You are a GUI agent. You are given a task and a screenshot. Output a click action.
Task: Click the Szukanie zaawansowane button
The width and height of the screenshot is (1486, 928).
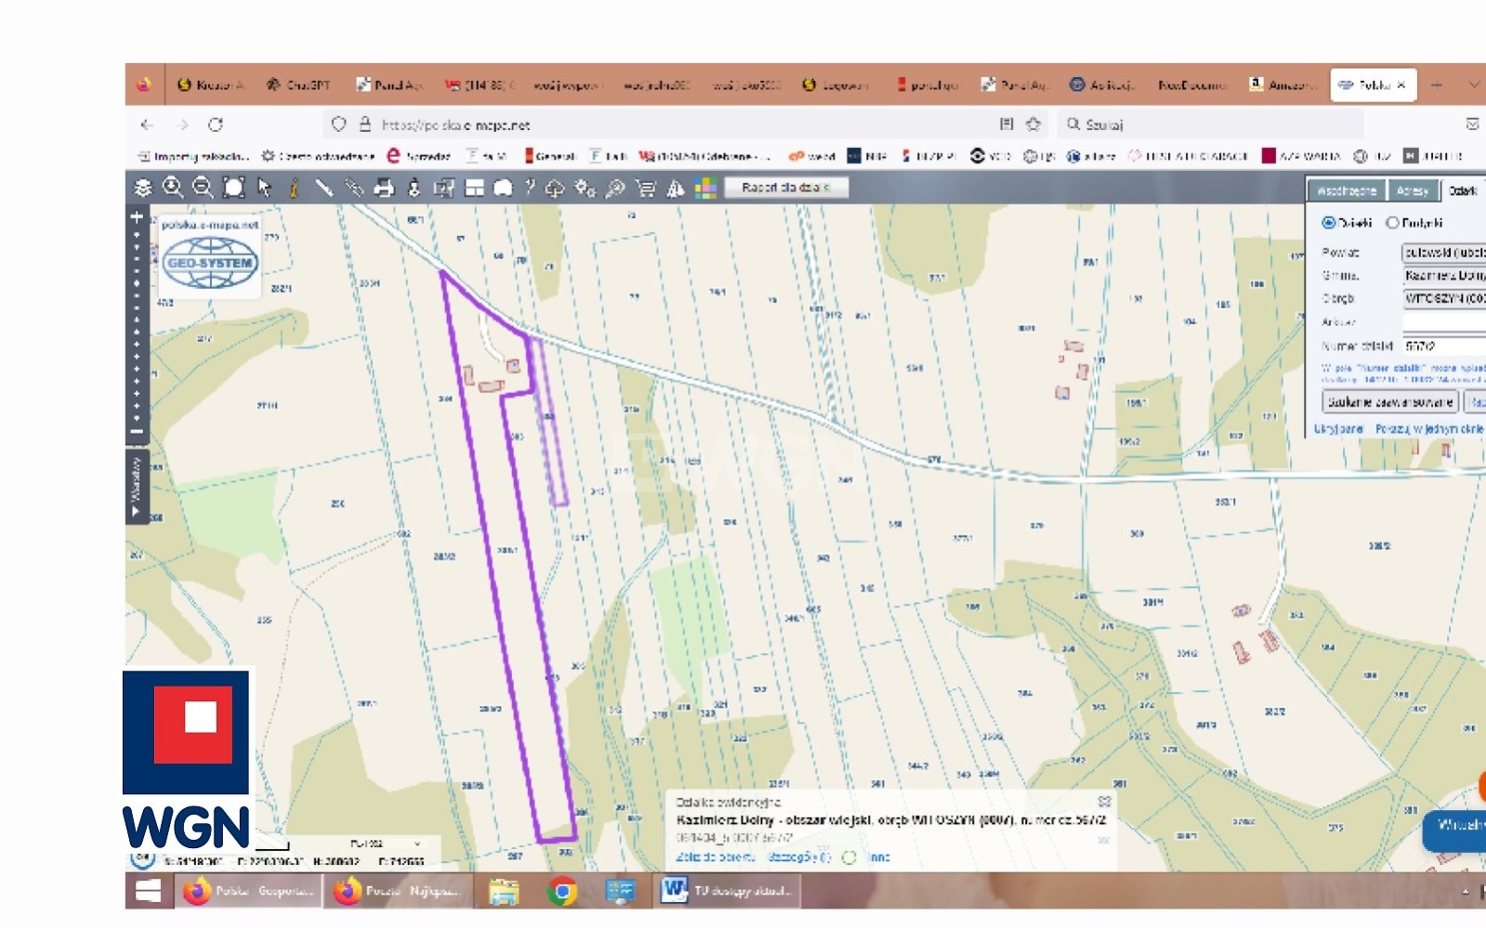point(1389,402)
